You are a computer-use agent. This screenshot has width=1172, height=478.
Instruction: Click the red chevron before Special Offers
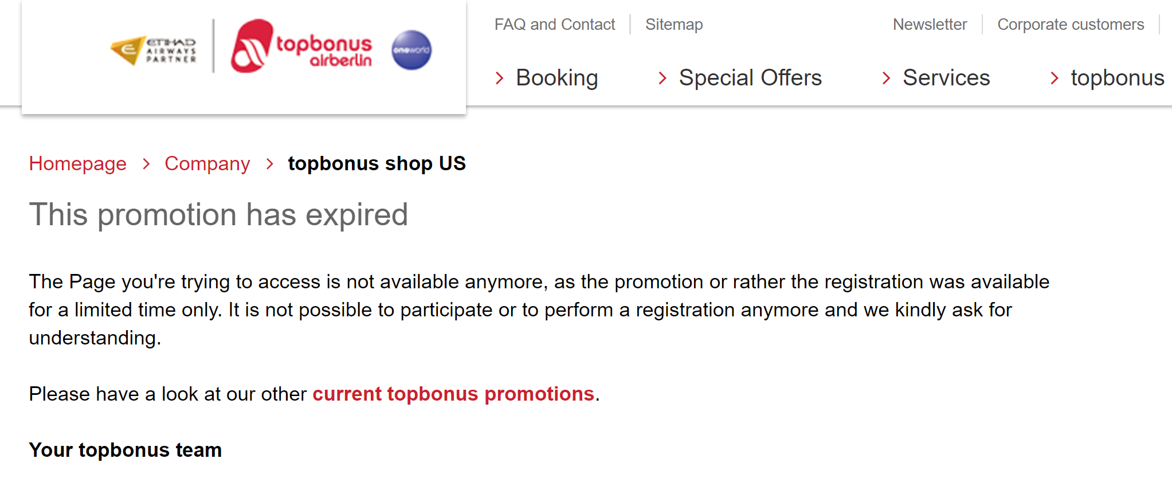[663, 78]
